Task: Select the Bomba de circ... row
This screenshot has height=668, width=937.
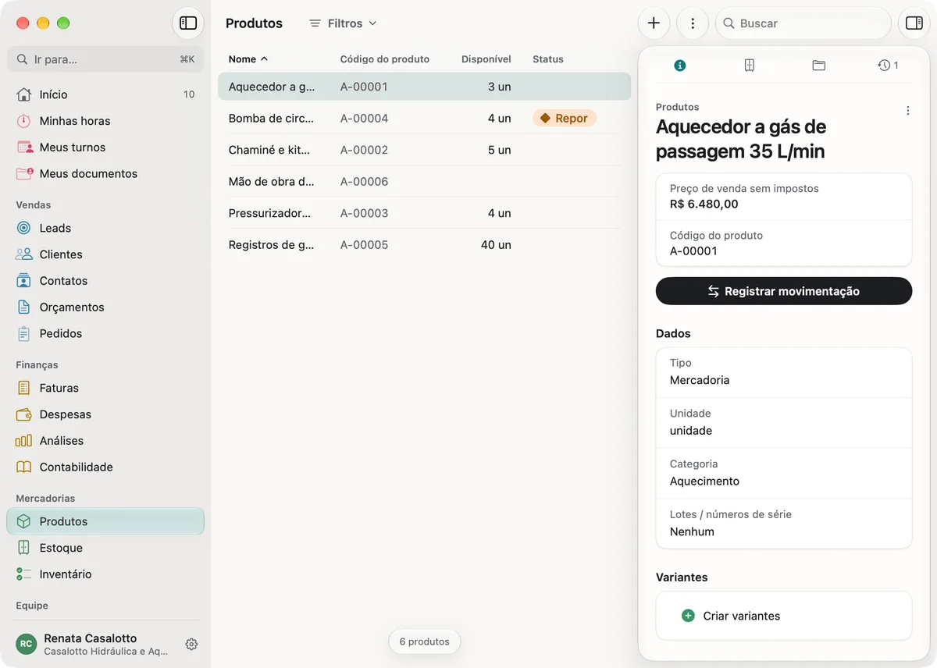Action: point(424,119)
